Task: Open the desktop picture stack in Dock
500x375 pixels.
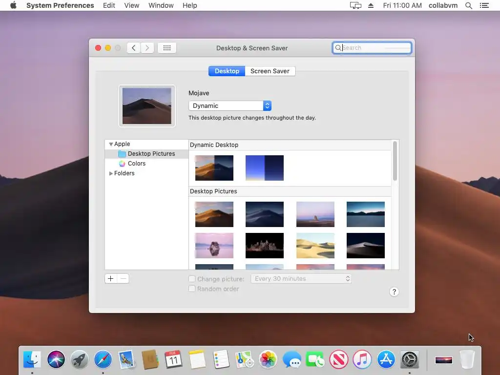Action: tap(443, 360)
